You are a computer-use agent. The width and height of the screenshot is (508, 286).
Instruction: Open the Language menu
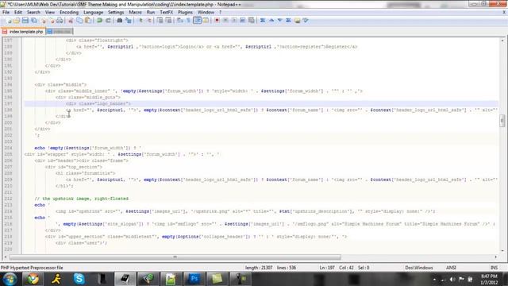(x=93, y=13)
